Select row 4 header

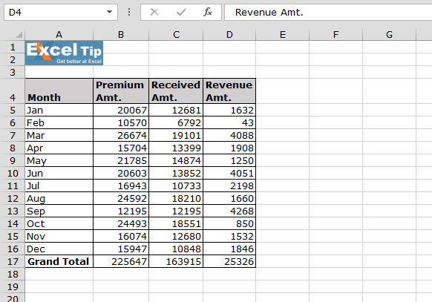(x=13, y=91)
